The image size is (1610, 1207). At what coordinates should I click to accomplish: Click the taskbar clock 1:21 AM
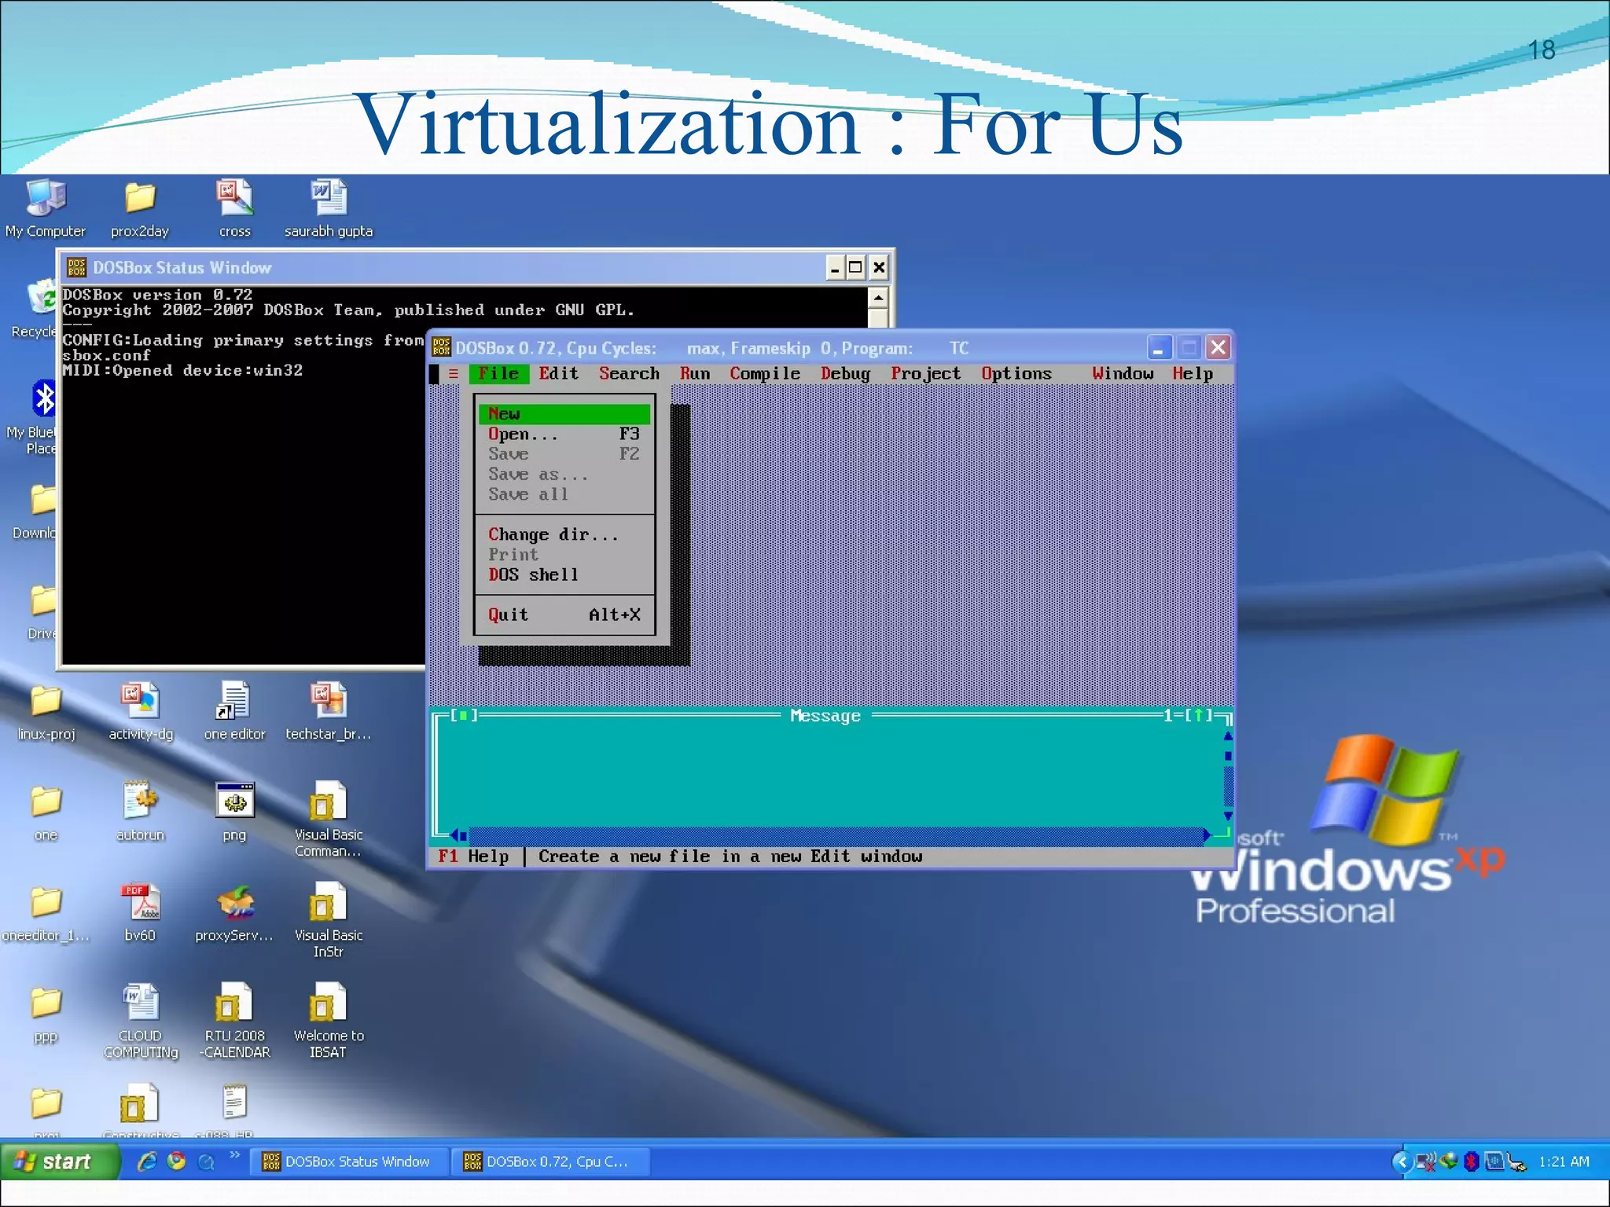click(1564, 1161)
